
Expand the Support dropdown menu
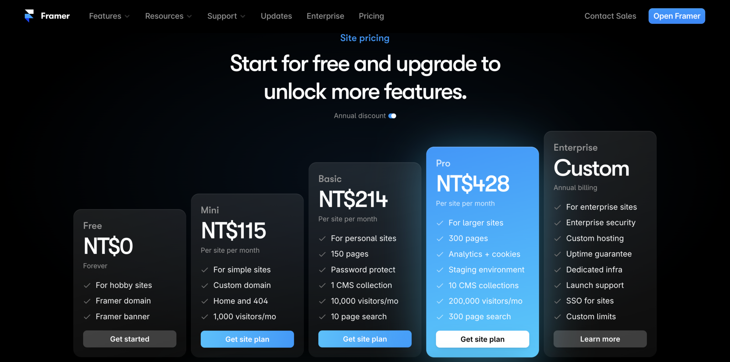pyautogui.click(x=226, y=16)
